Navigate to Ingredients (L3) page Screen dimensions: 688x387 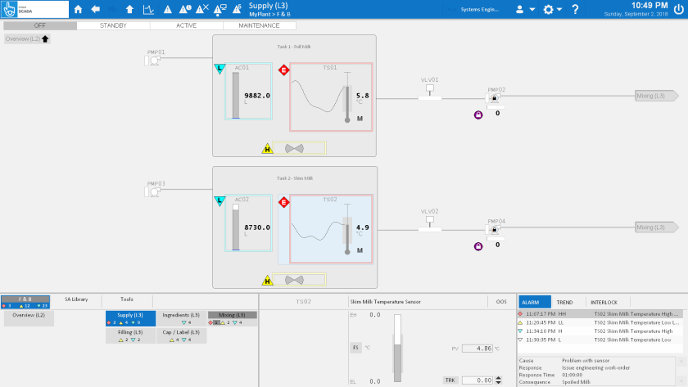pos(181,315)
